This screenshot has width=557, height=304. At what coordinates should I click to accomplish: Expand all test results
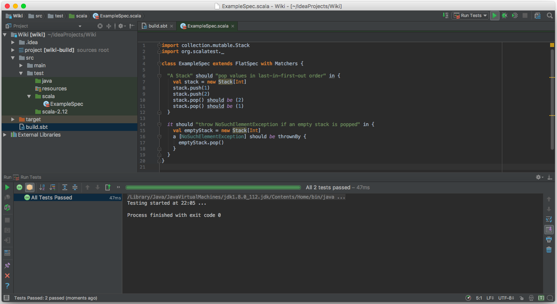click(x=65, y=187)
